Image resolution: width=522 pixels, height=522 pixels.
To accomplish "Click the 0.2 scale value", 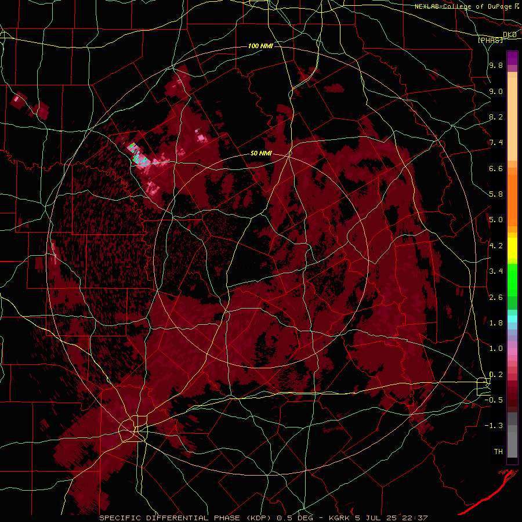I will (496, 375).
